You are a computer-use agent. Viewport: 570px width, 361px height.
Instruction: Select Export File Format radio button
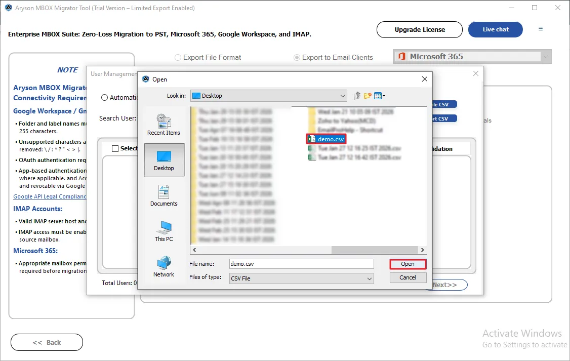178,57
